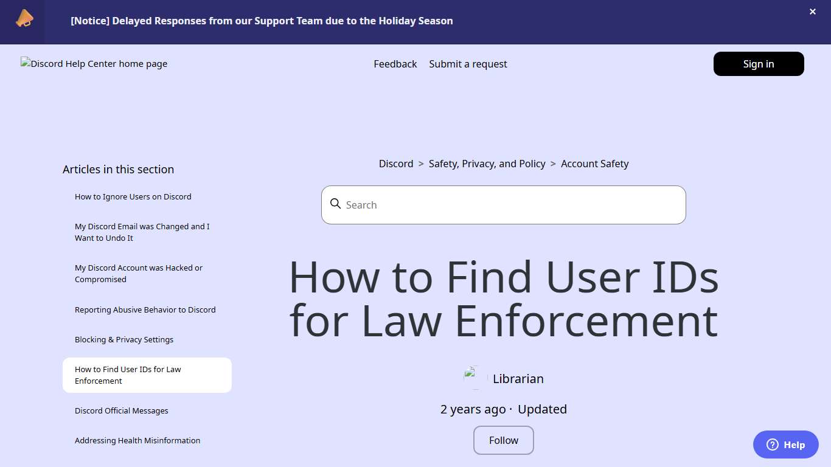Viewport: 831px width, 467px height.
Task: Open Reporting Abusive Behavior to Discord
Action: pyautogui.click(x=145, y=310)
